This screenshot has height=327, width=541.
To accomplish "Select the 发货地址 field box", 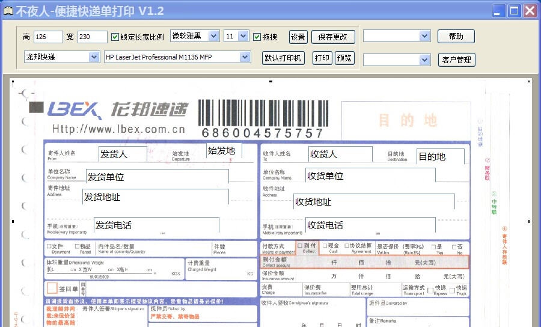I will [x=156, y=197].
